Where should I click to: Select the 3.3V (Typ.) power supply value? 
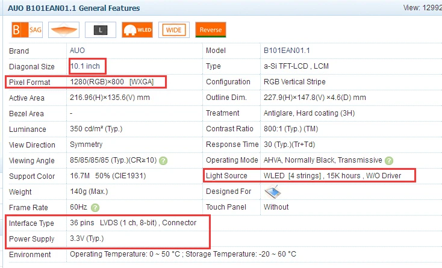click(x=87, y=238)
